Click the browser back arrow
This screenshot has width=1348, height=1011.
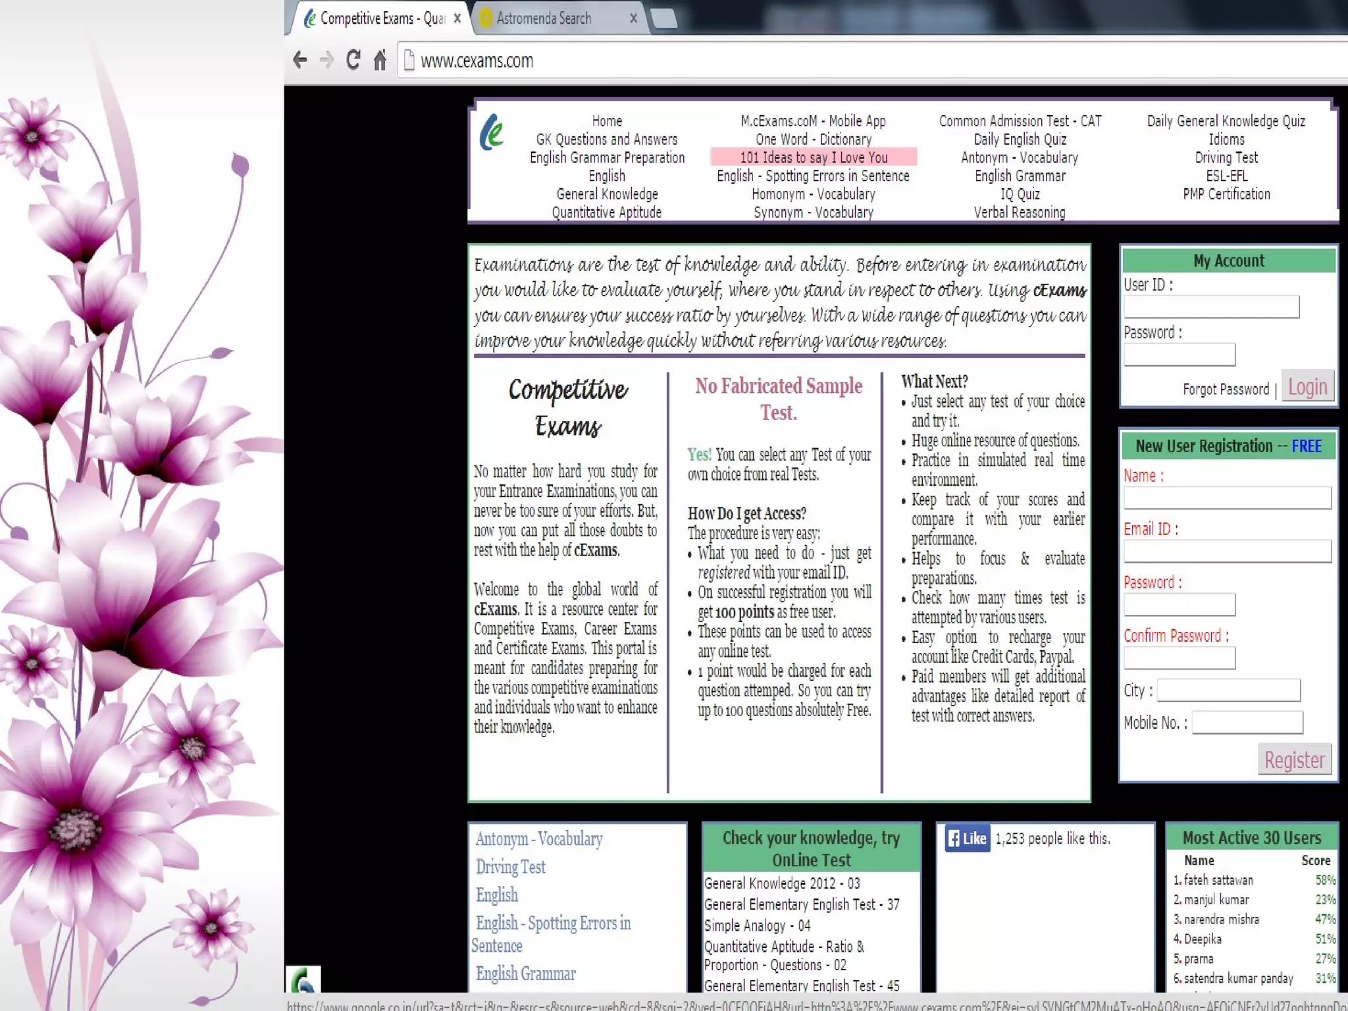point(300,61)
